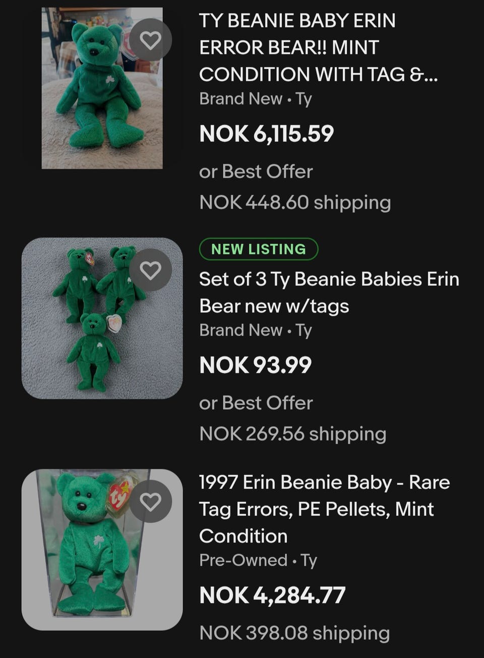Open 1997 Erin Beanie Baby Rare Tag title
The width and height of the screenshot is (484, 658).
click(324, 509)
